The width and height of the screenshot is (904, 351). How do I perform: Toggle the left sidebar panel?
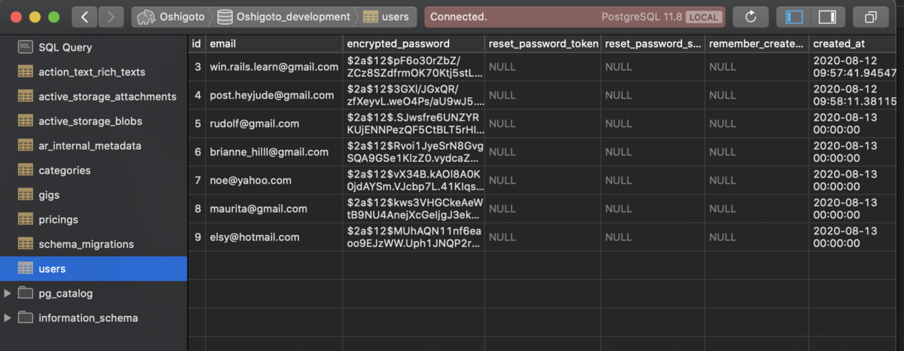pos(794,17)
